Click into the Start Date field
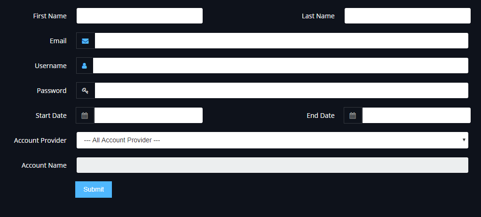 coord(149,115)
